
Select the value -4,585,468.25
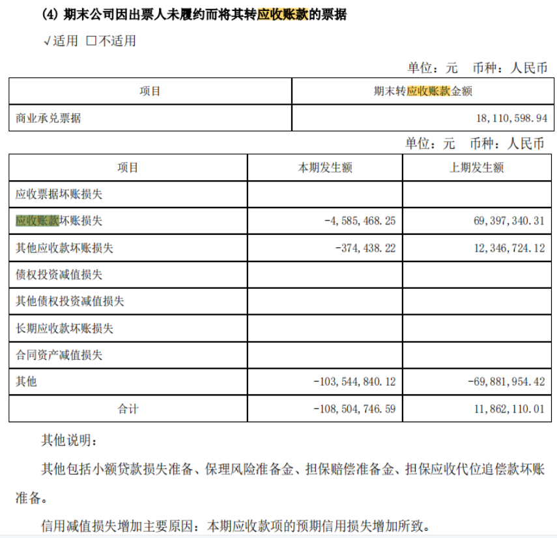(360, 221)
